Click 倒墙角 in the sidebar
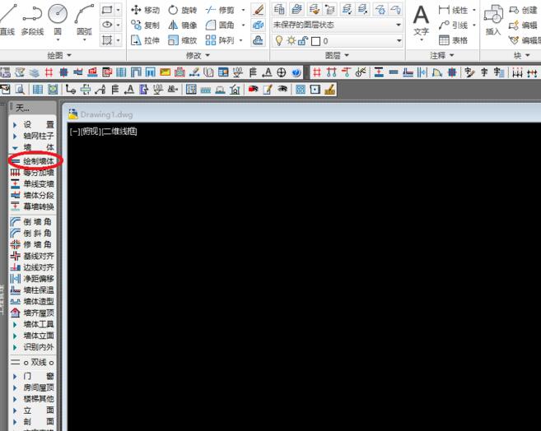541x431 pixels. click(x=32, y=221)
